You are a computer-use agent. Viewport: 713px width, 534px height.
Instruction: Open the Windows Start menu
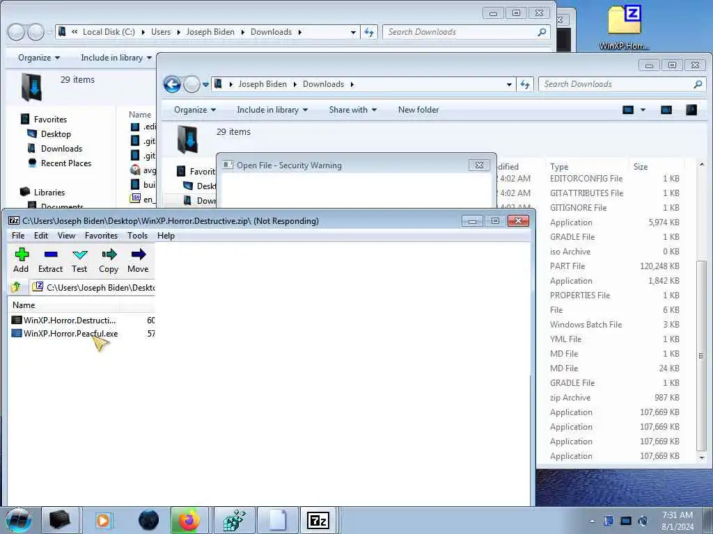pyautogui.click(x=18, y=520)
